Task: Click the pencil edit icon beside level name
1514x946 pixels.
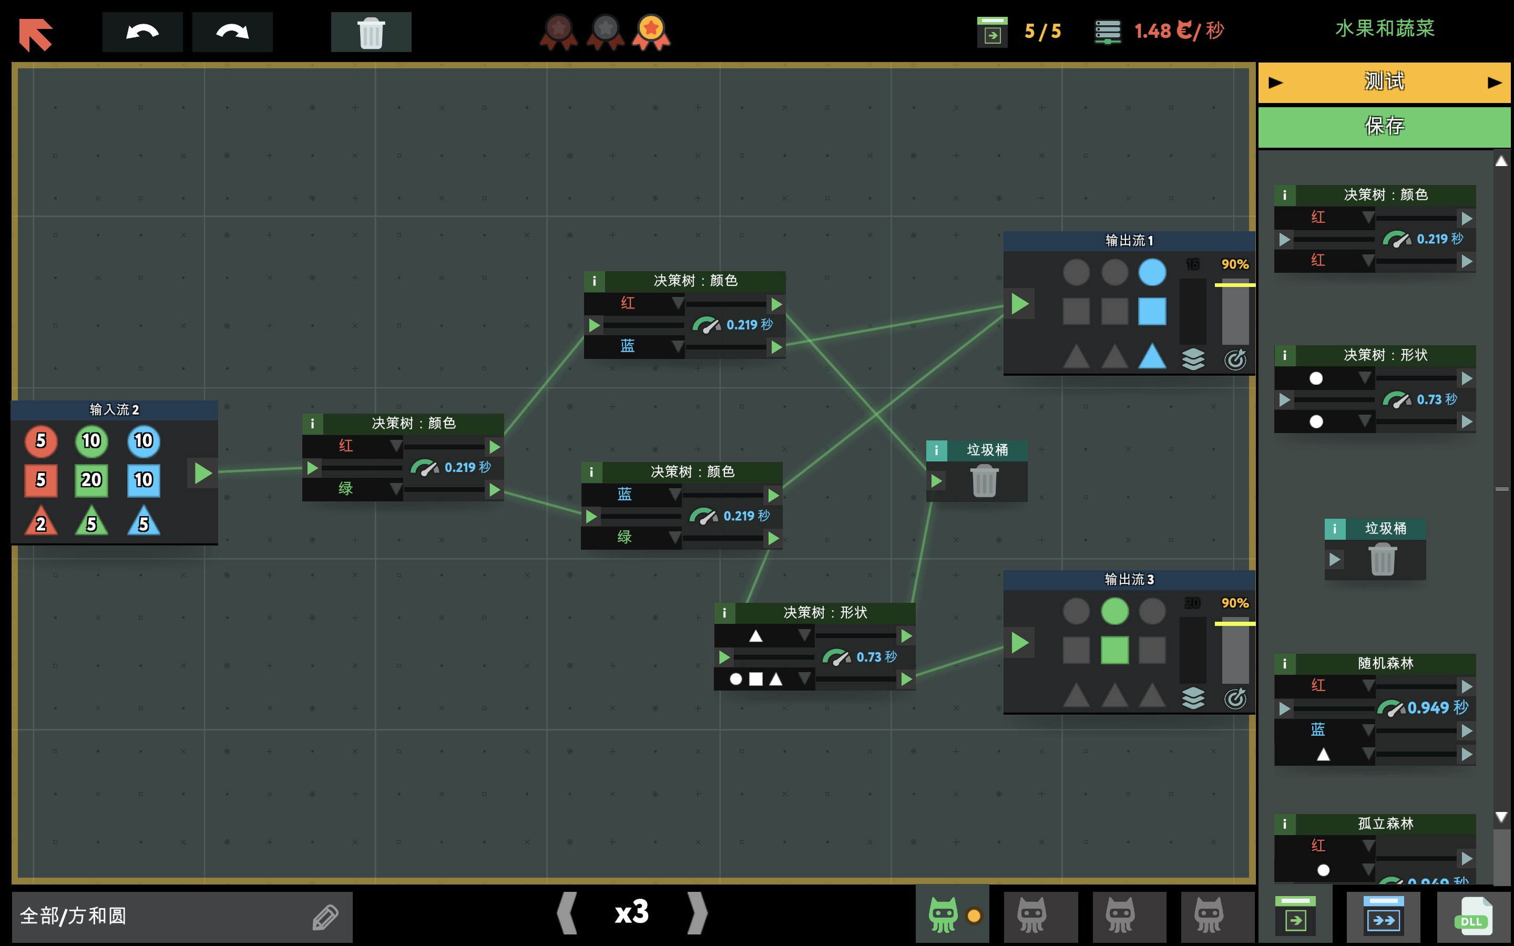Action: pyautogui.click(x=325, y=917)
